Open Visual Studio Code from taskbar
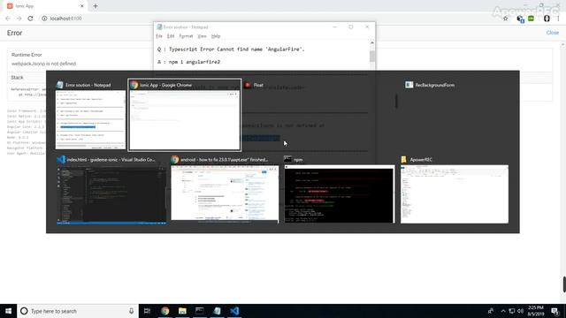 (x=234, y=311)
